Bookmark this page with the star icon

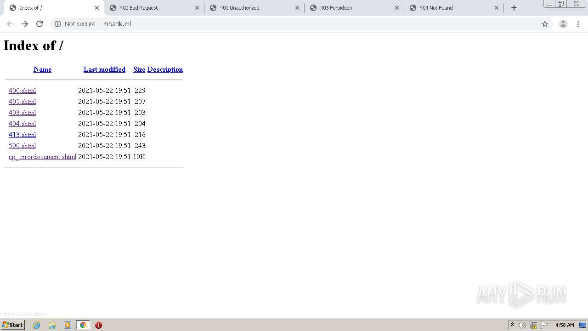click(x=545, y=24)
